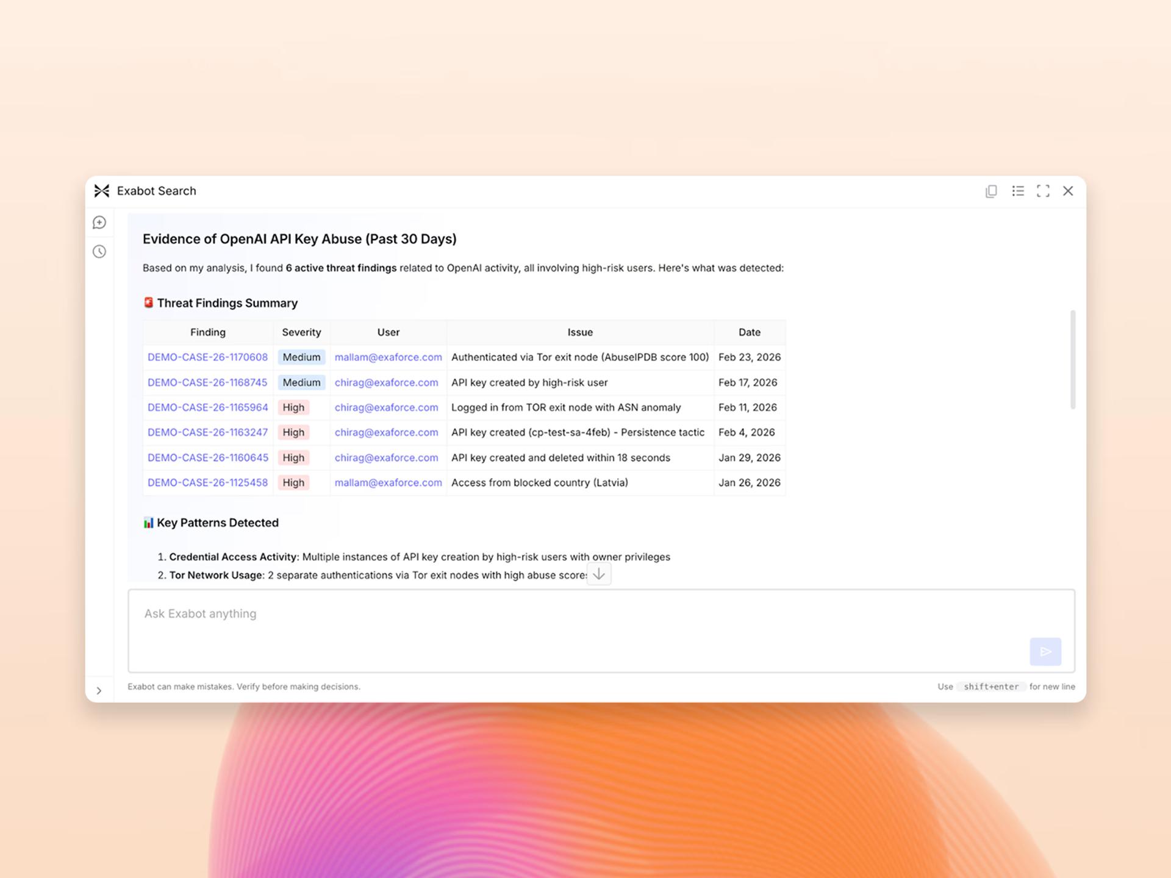Open finding DEMO-CASE-26-1125458
The width and height of the screenshot is (1171, 878).
[207, 482]
